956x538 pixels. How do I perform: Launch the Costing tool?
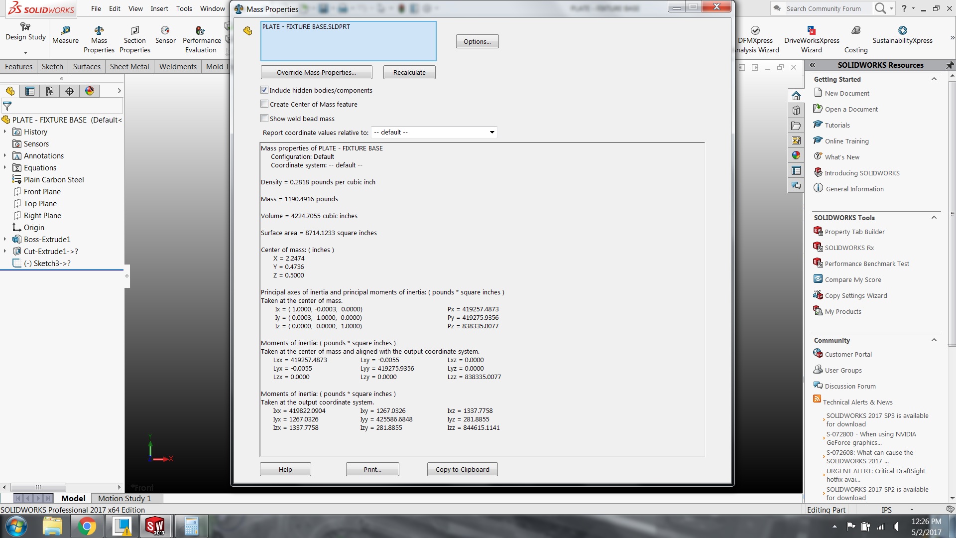click(855, 31)
